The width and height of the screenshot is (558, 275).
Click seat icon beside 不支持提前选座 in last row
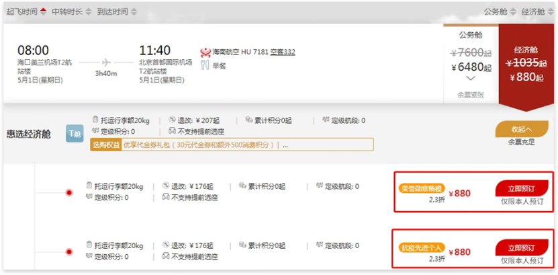coord(166,256)
